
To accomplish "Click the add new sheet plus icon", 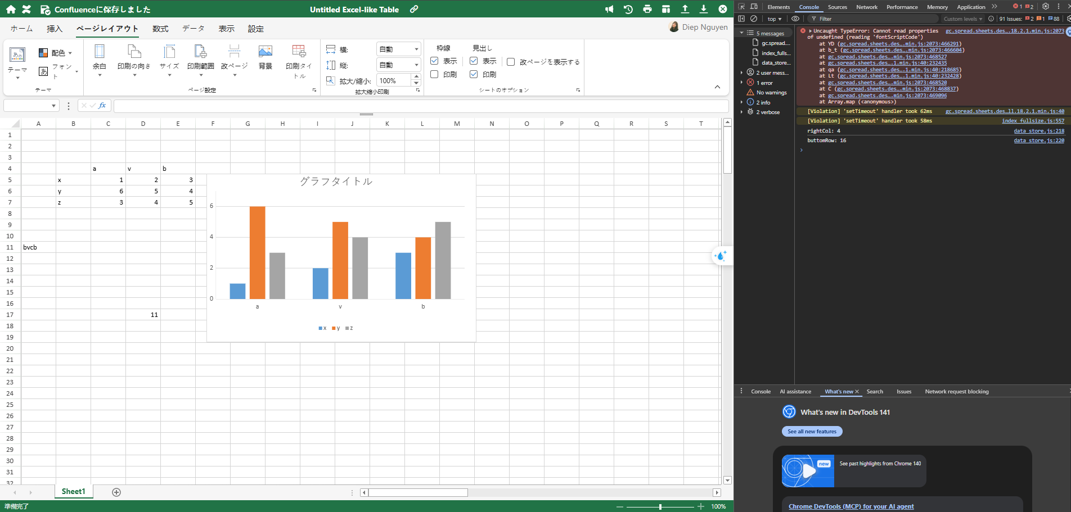I will coord(116,492).
